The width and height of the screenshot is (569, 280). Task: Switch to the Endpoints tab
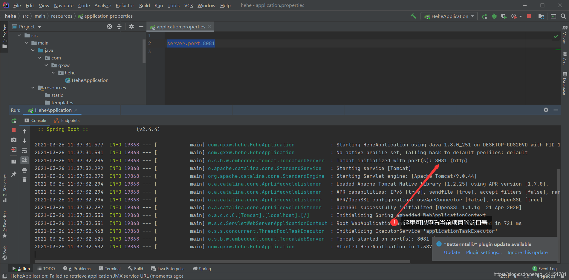tap(67, 120)
